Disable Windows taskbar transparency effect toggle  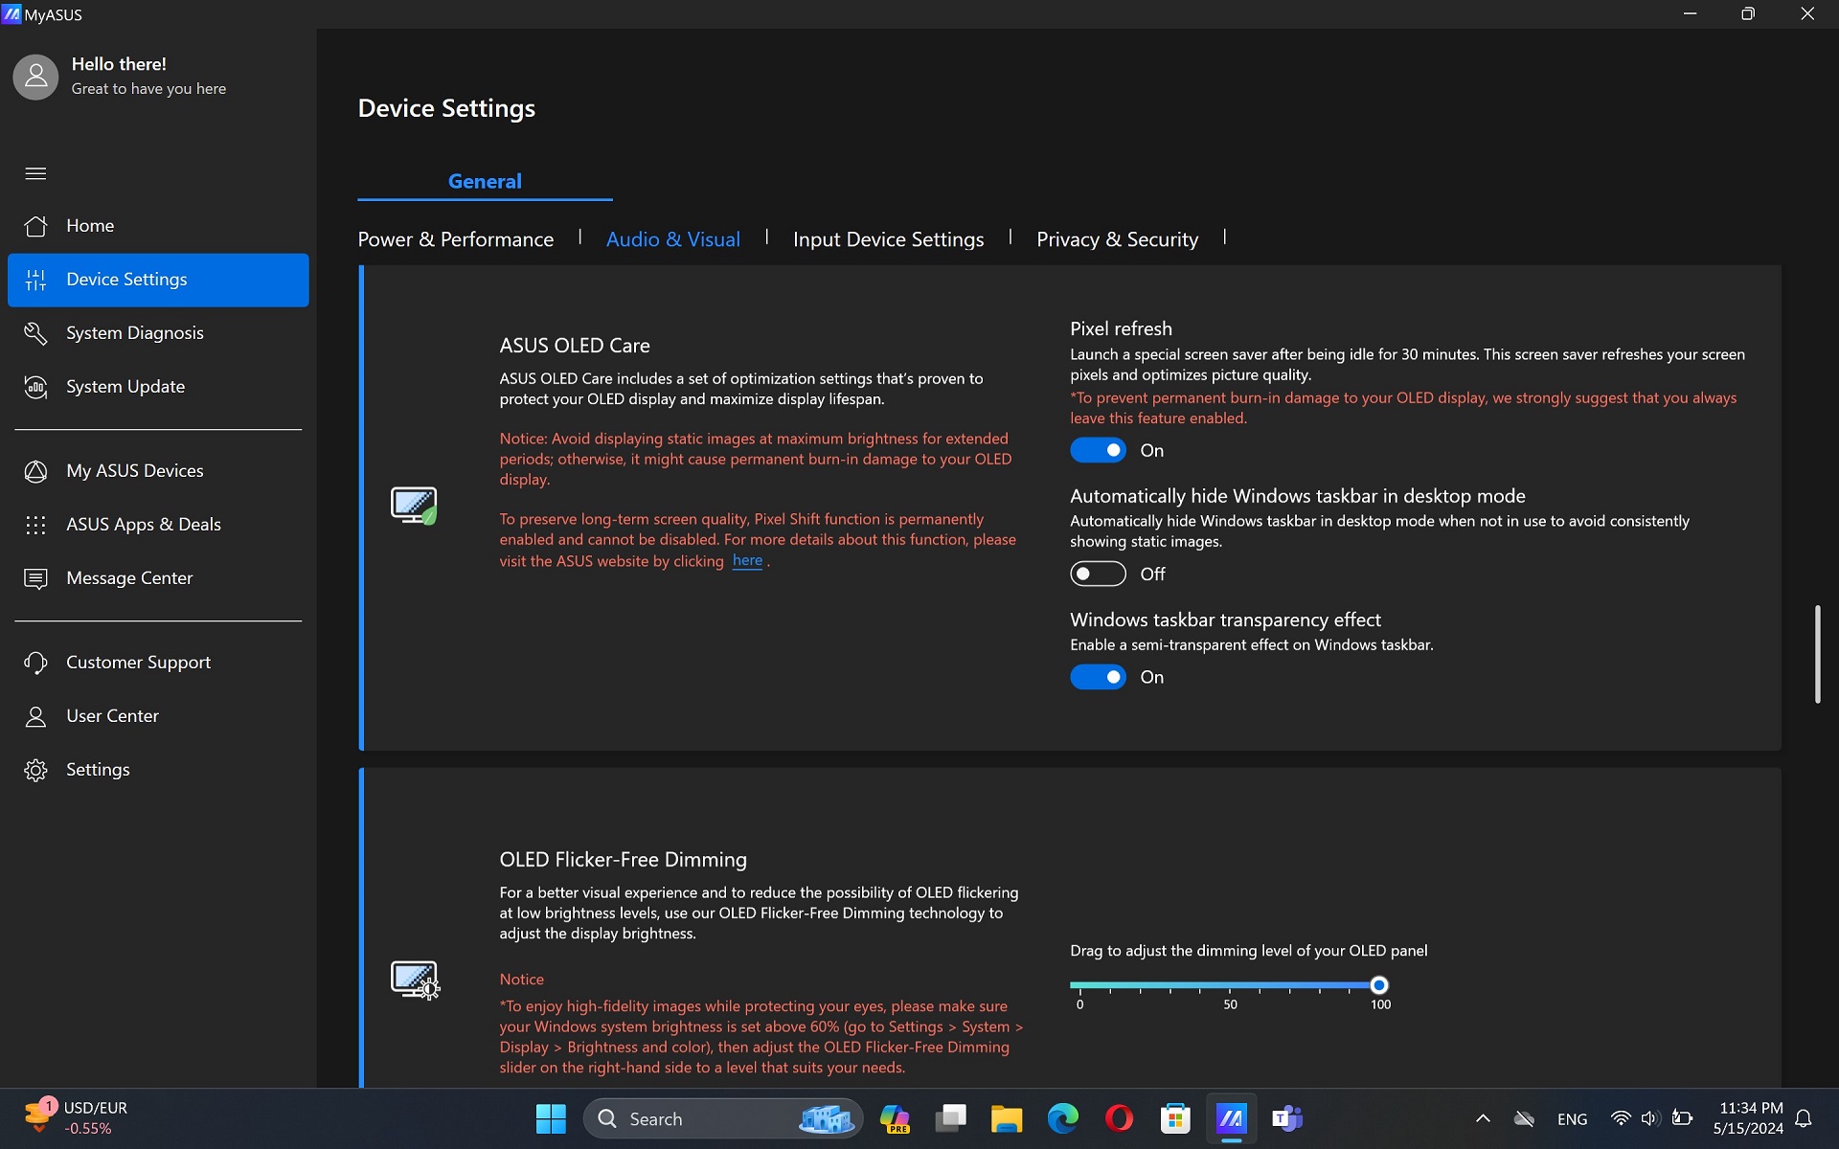1098,677
